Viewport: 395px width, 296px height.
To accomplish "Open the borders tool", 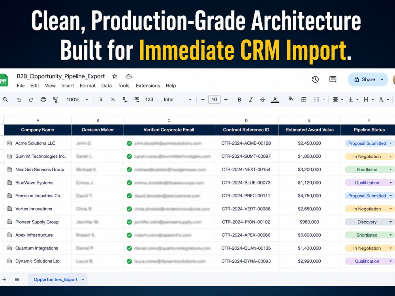I will (x=304, y=100).
